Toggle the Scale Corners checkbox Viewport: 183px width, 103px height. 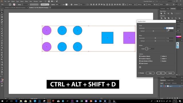coord(140,64)
